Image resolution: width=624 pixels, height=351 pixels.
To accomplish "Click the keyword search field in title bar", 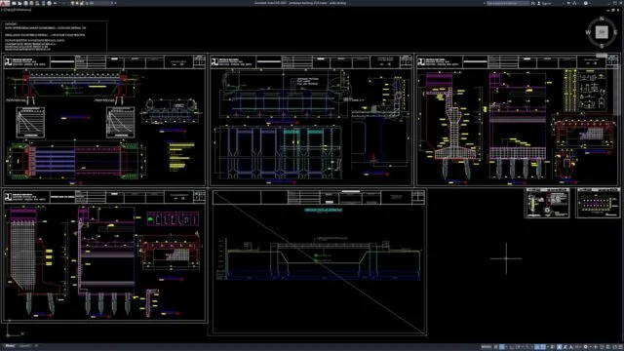I will 509,3.
